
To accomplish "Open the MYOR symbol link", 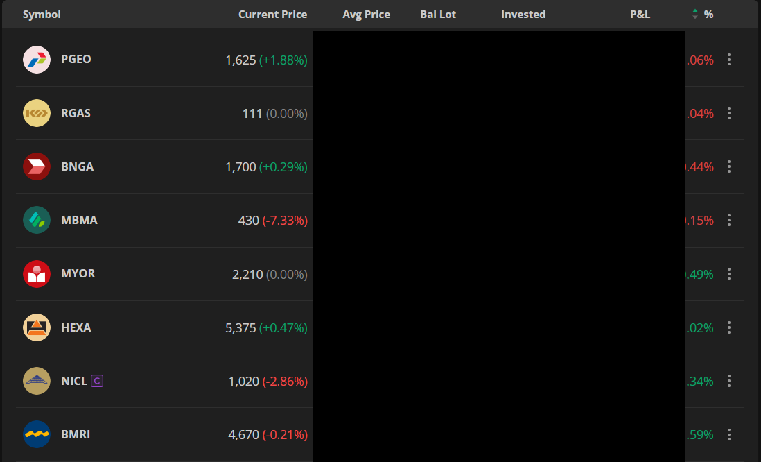I will click(78, 274).
